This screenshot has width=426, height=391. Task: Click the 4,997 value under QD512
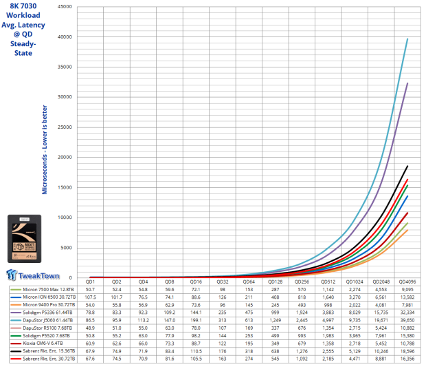point(328,320)
